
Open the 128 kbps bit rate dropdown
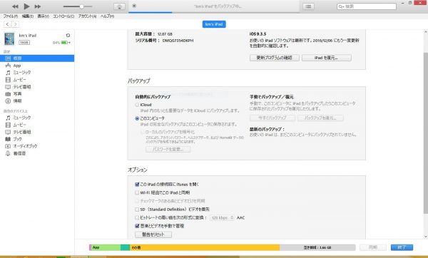point(222,217)
